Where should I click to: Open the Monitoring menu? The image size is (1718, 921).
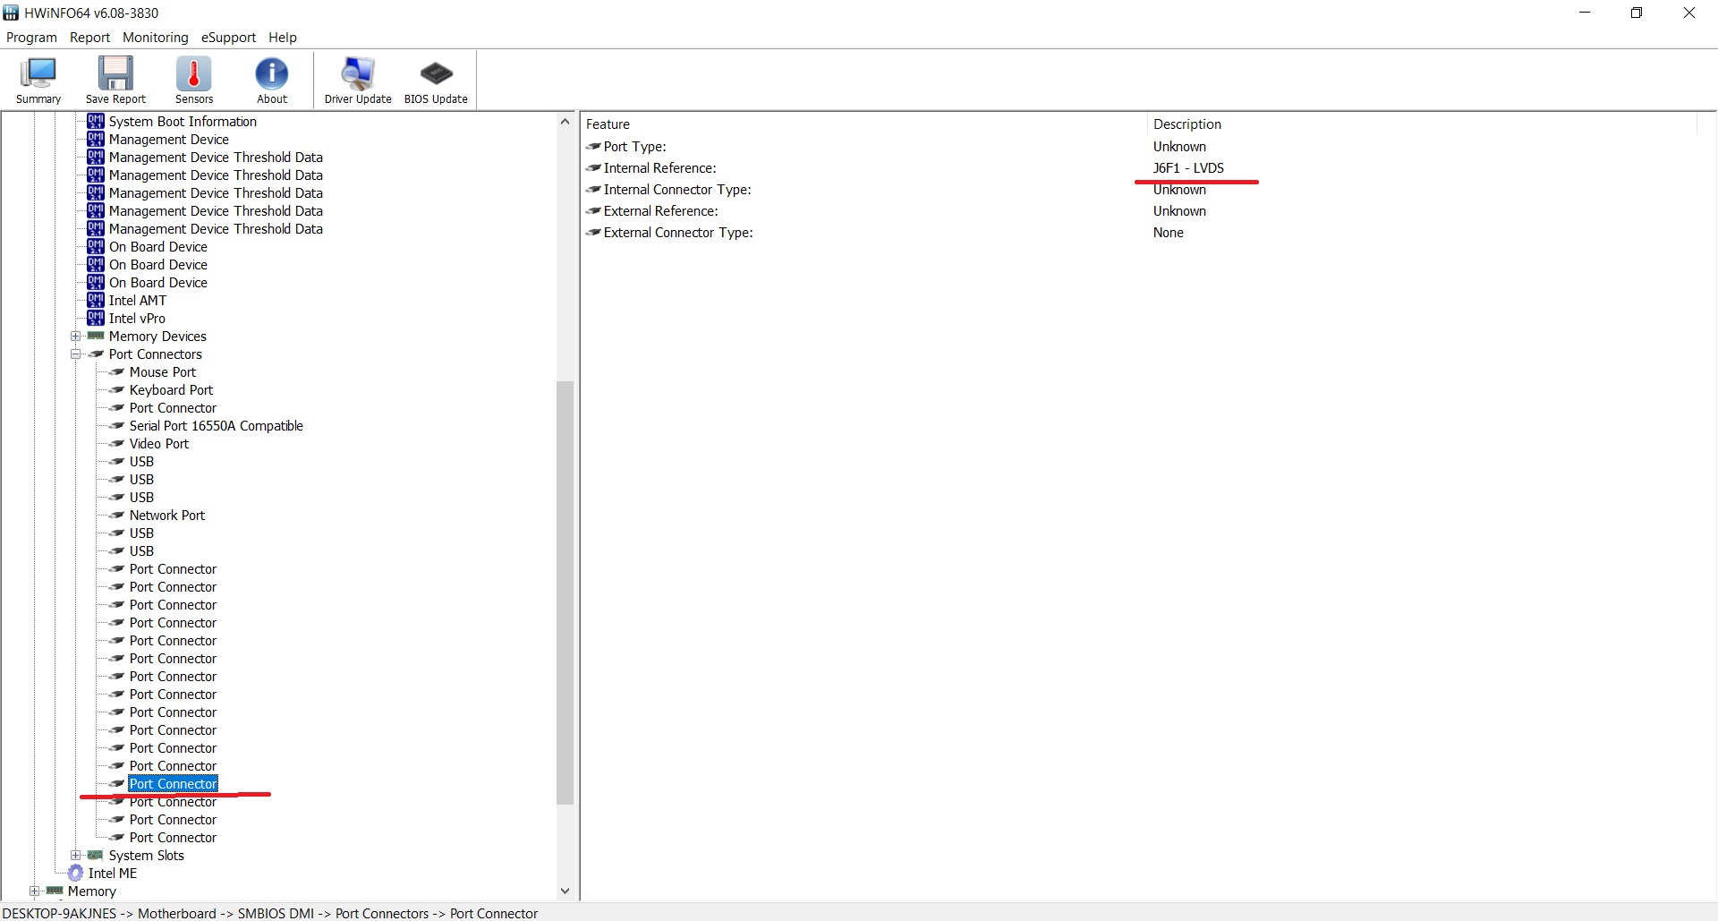pyautogui.click(x=156, y=38)
